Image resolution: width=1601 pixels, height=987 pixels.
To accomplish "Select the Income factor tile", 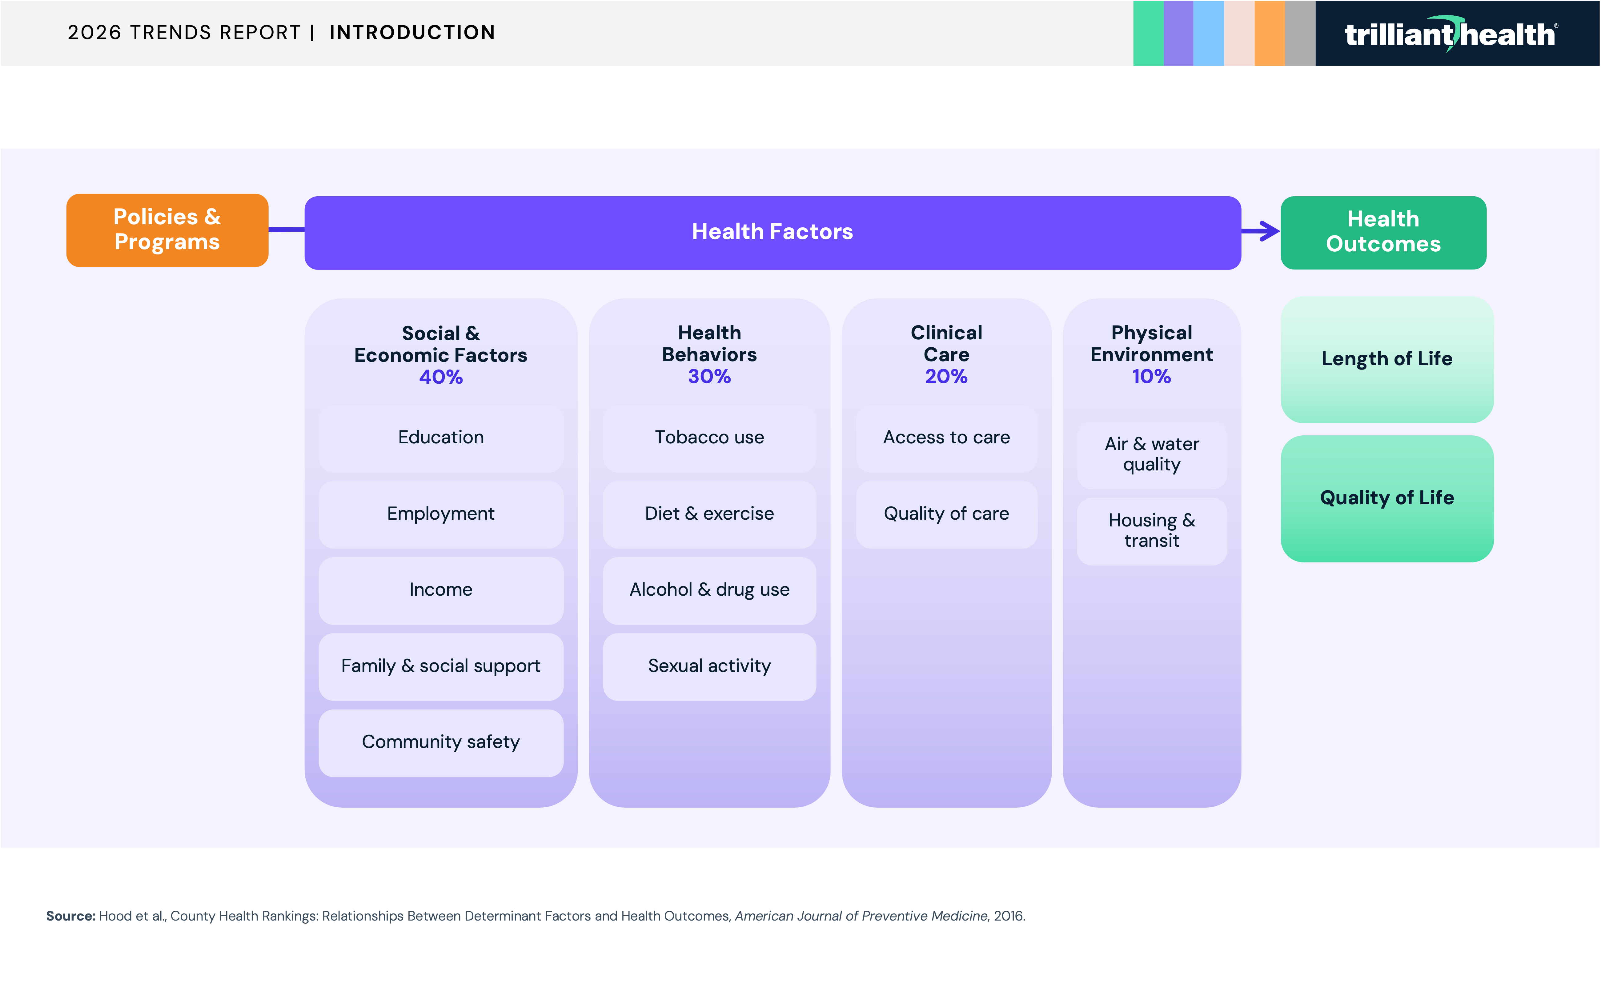I will pos(441,590).
